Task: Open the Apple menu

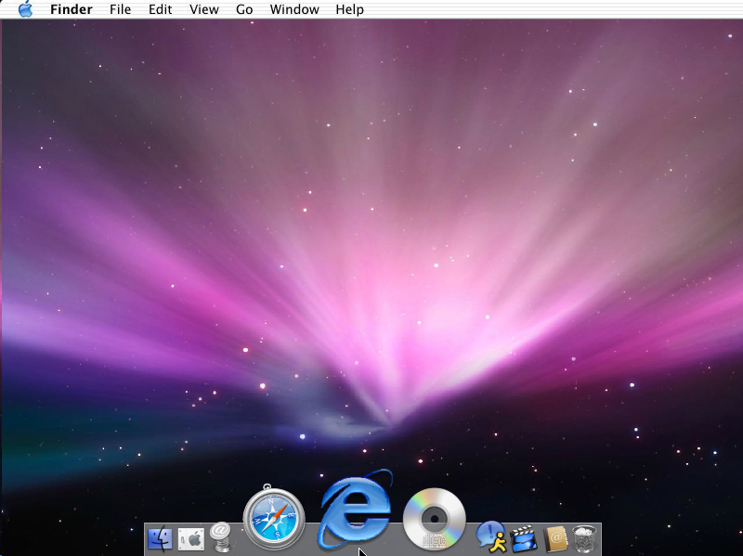Action: click(x=26, y=9)
